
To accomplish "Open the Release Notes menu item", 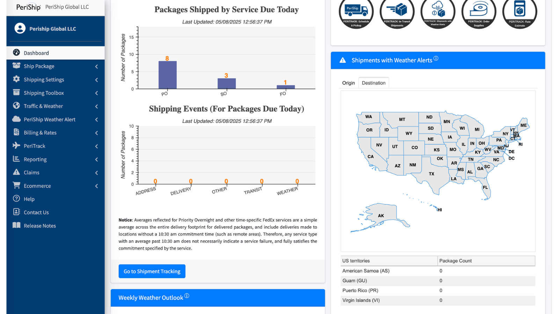I will [x=56, y=225].
